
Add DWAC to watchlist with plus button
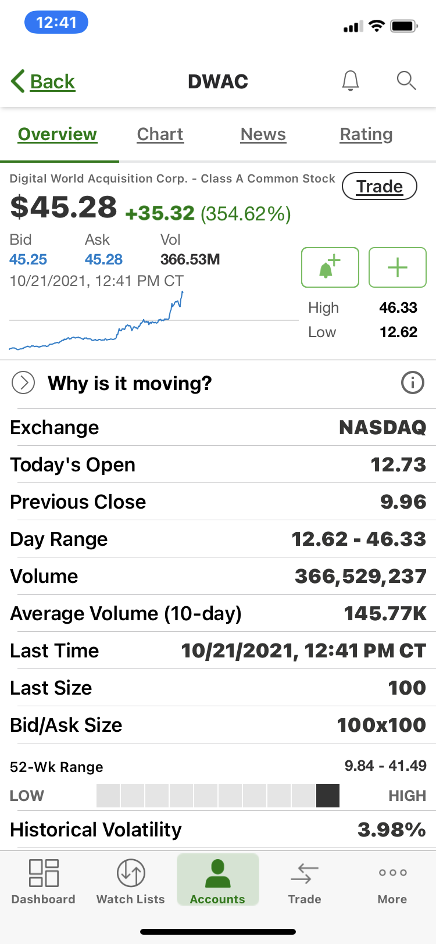tap(398, 267)
